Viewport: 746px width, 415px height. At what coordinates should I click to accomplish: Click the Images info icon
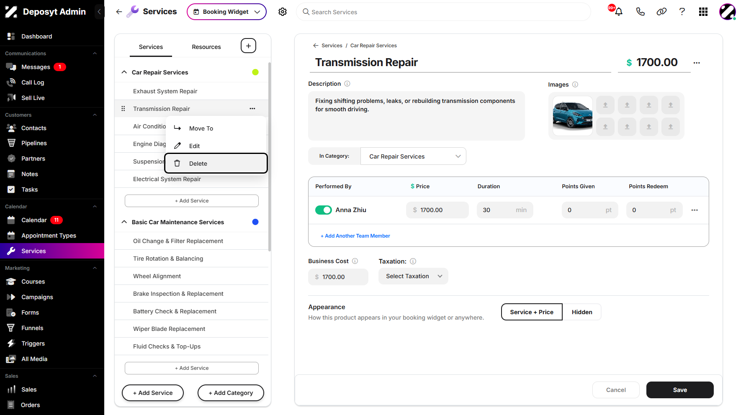[575, 85]
